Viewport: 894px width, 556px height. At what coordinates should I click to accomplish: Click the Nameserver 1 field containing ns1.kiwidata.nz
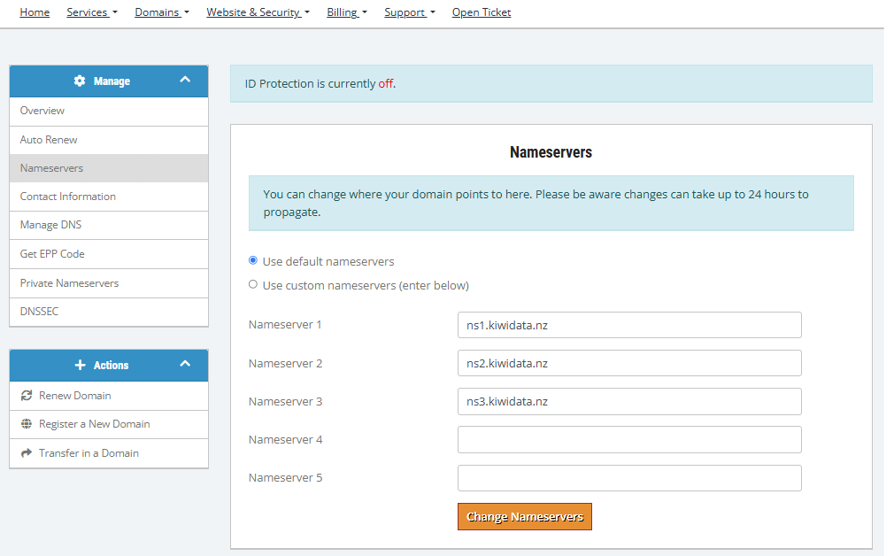pos(628,325)
